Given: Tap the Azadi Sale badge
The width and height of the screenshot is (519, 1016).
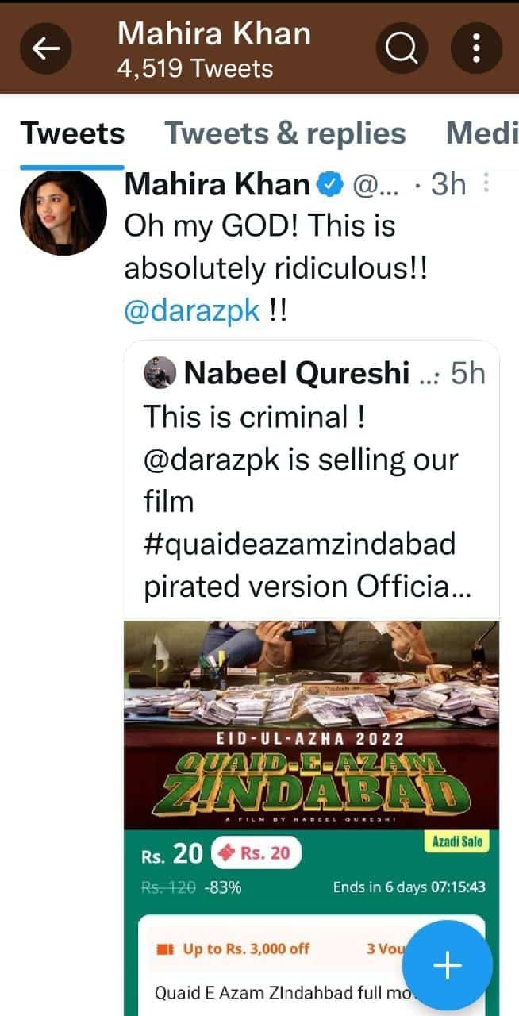Looking at the screenshot, I should tap(456, 841).
